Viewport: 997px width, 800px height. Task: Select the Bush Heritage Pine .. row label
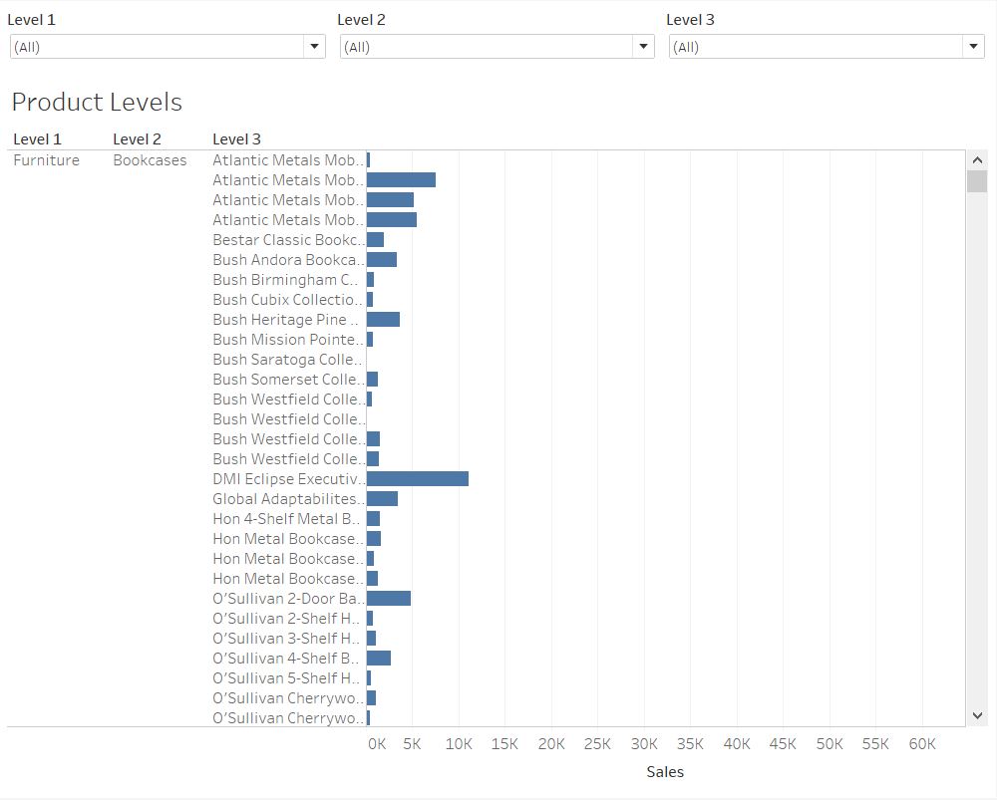[285, 320]
